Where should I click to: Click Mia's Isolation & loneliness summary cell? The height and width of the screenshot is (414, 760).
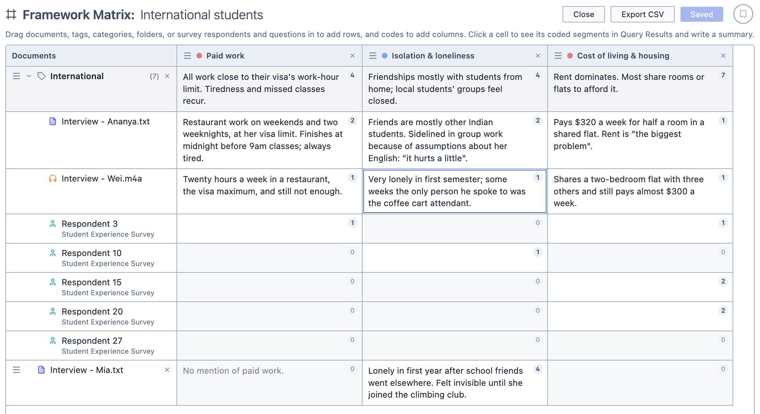click(455, 383)
